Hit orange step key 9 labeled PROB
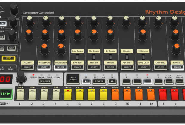This screenshot has height=125, width=185. [x=115, y=95]
